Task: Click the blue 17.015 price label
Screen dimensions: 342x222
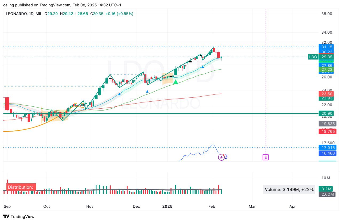Action: click(x=327, y=148)
